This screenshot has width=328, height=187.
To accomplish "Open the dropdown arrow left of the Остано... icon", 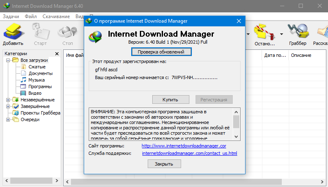I will (248, 34).
